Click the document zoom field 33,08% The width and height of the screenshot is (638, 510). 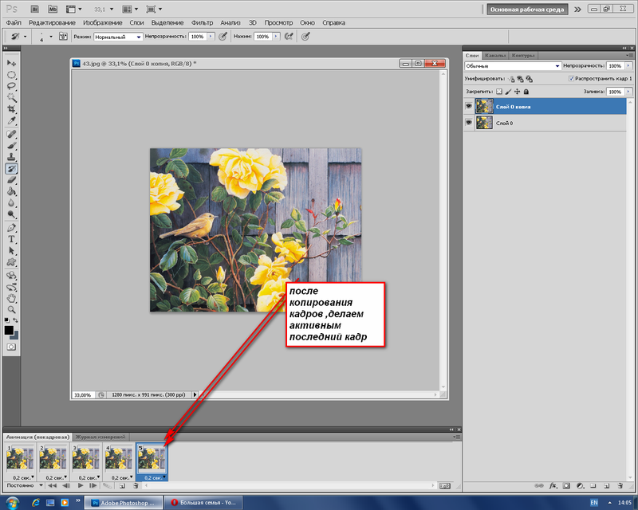pyautogui.click(x=83, y=394)
